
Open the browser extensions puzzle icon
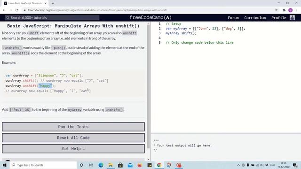click(284, 10)
